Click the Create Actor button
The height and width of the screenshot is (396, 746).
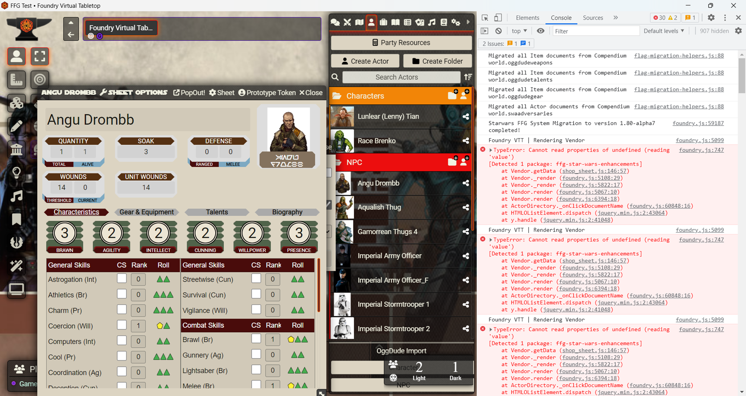click(x=365, y=61)
